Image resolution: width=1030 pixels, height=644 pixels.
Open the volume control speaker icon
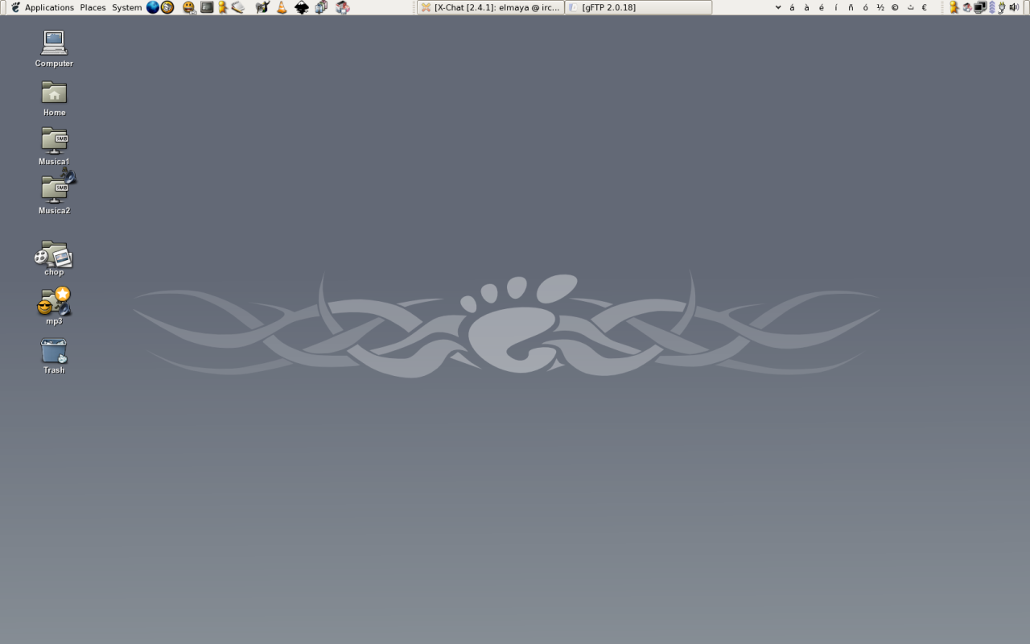[x=1014, y=7]
